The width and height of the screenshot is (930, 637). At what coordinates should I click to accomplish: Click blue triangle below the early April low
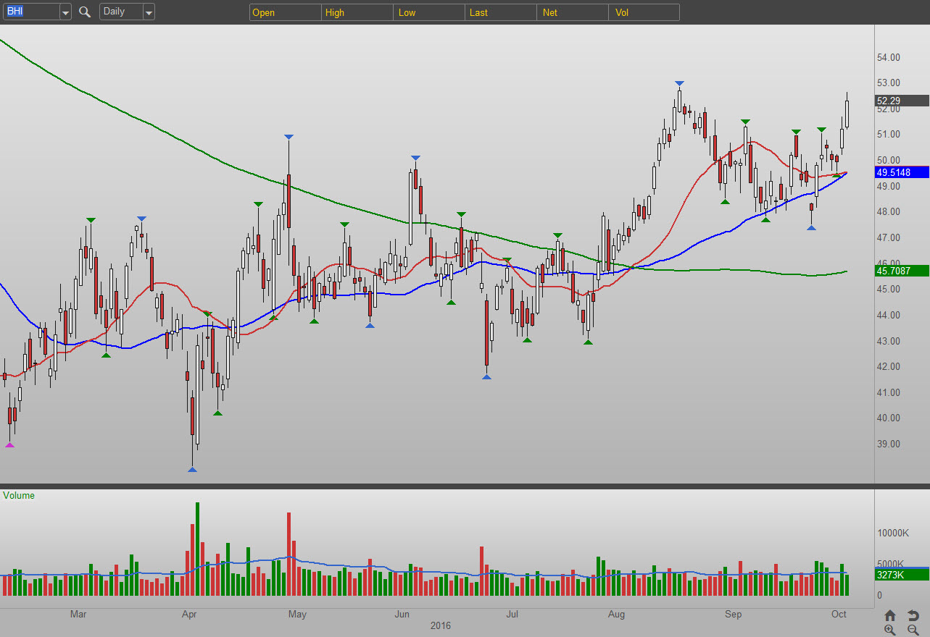tap(192, 470)
